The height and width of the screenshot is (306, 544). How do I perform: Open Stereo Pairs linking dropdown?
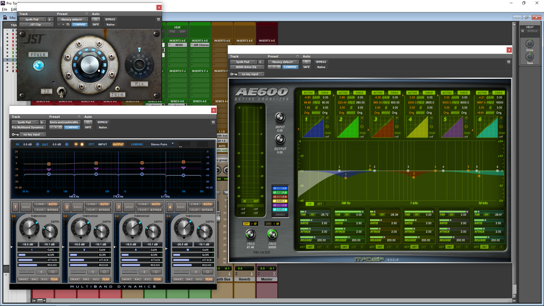[x=160, y=144]
